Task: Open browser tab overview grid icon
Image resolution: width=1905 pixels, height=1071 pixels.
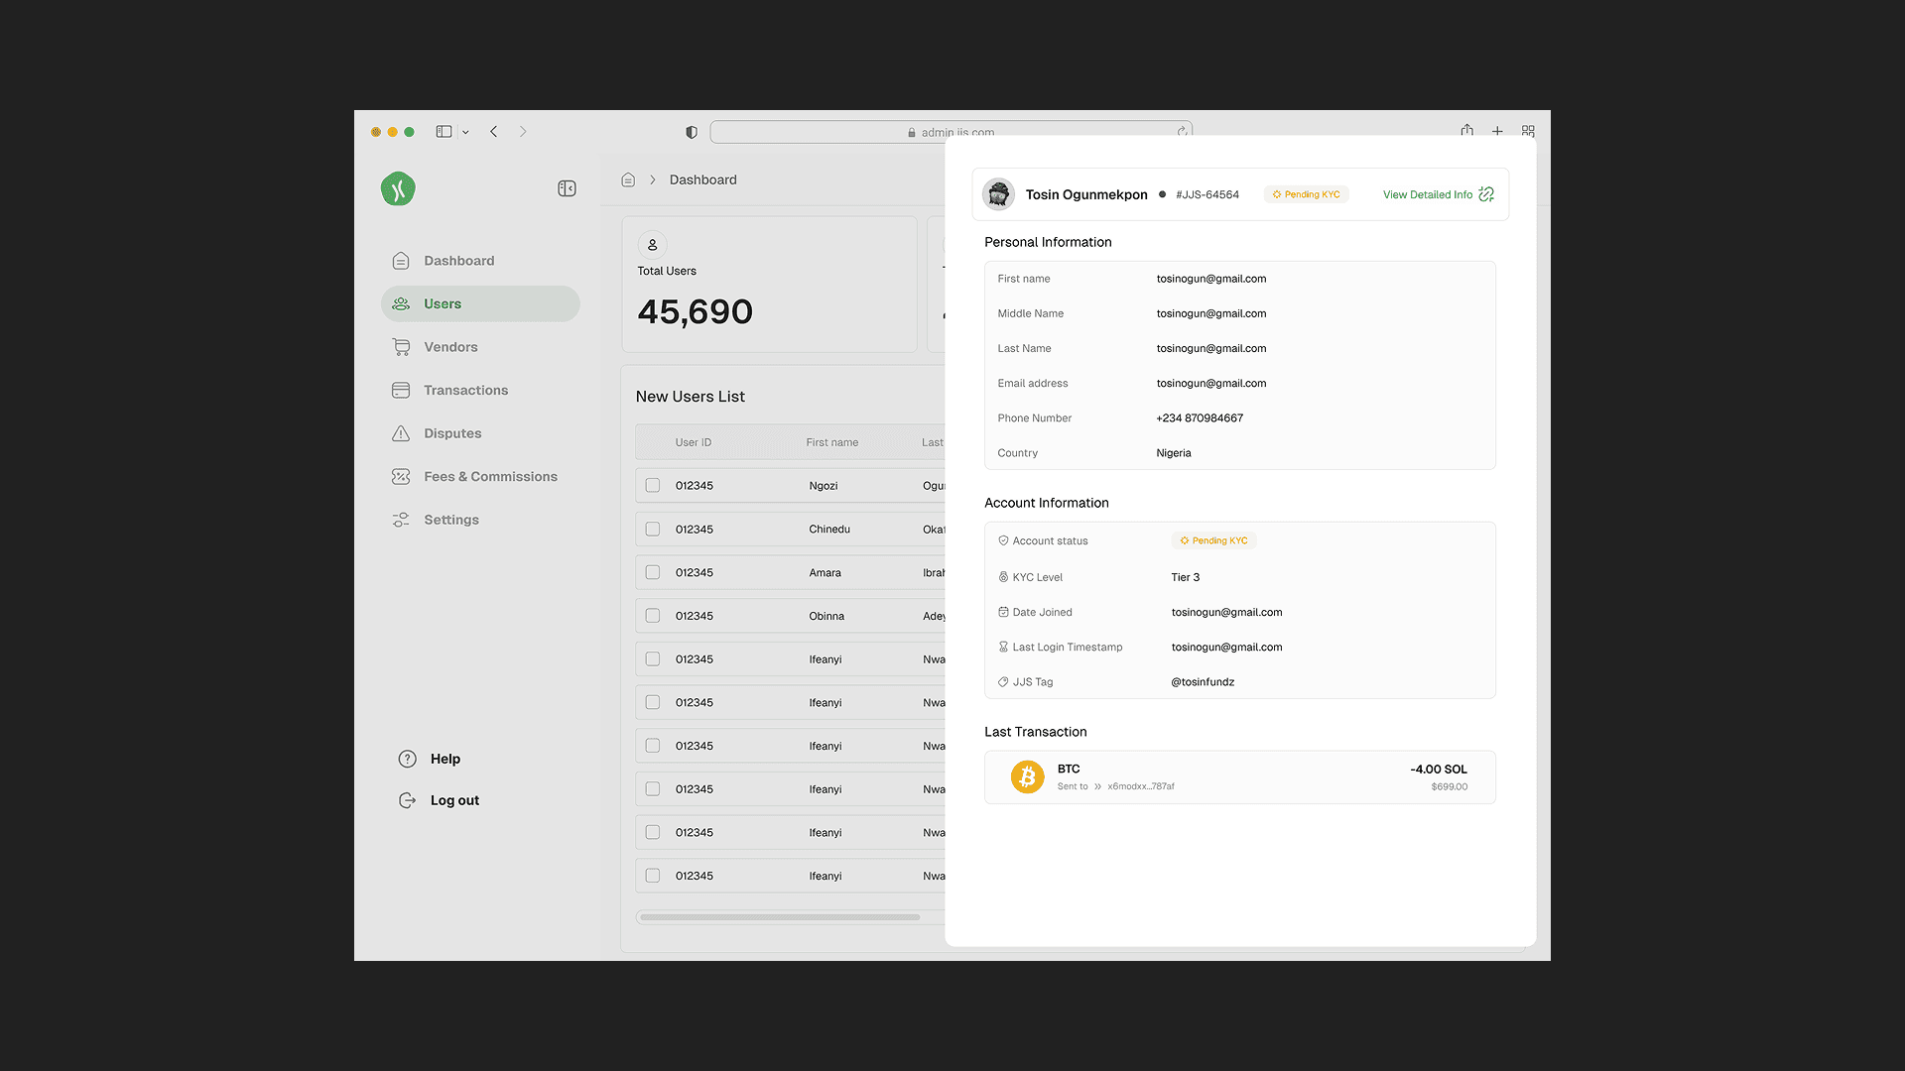Action: coord(1528,131)
